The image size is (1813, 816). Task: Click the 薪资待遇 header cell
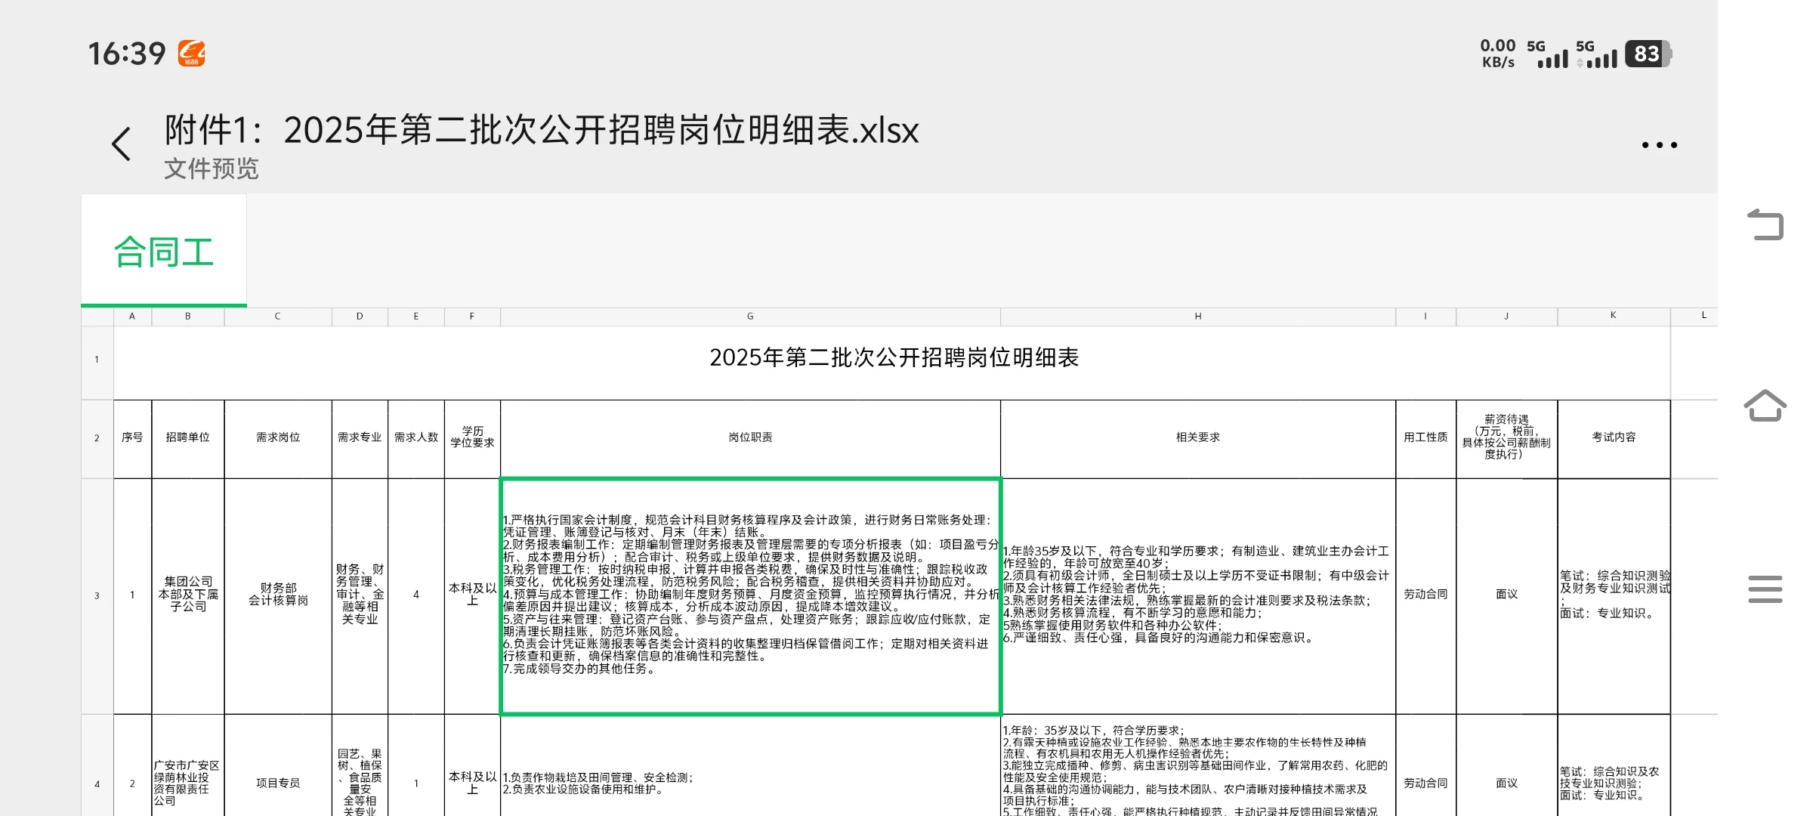(1507, 437)
